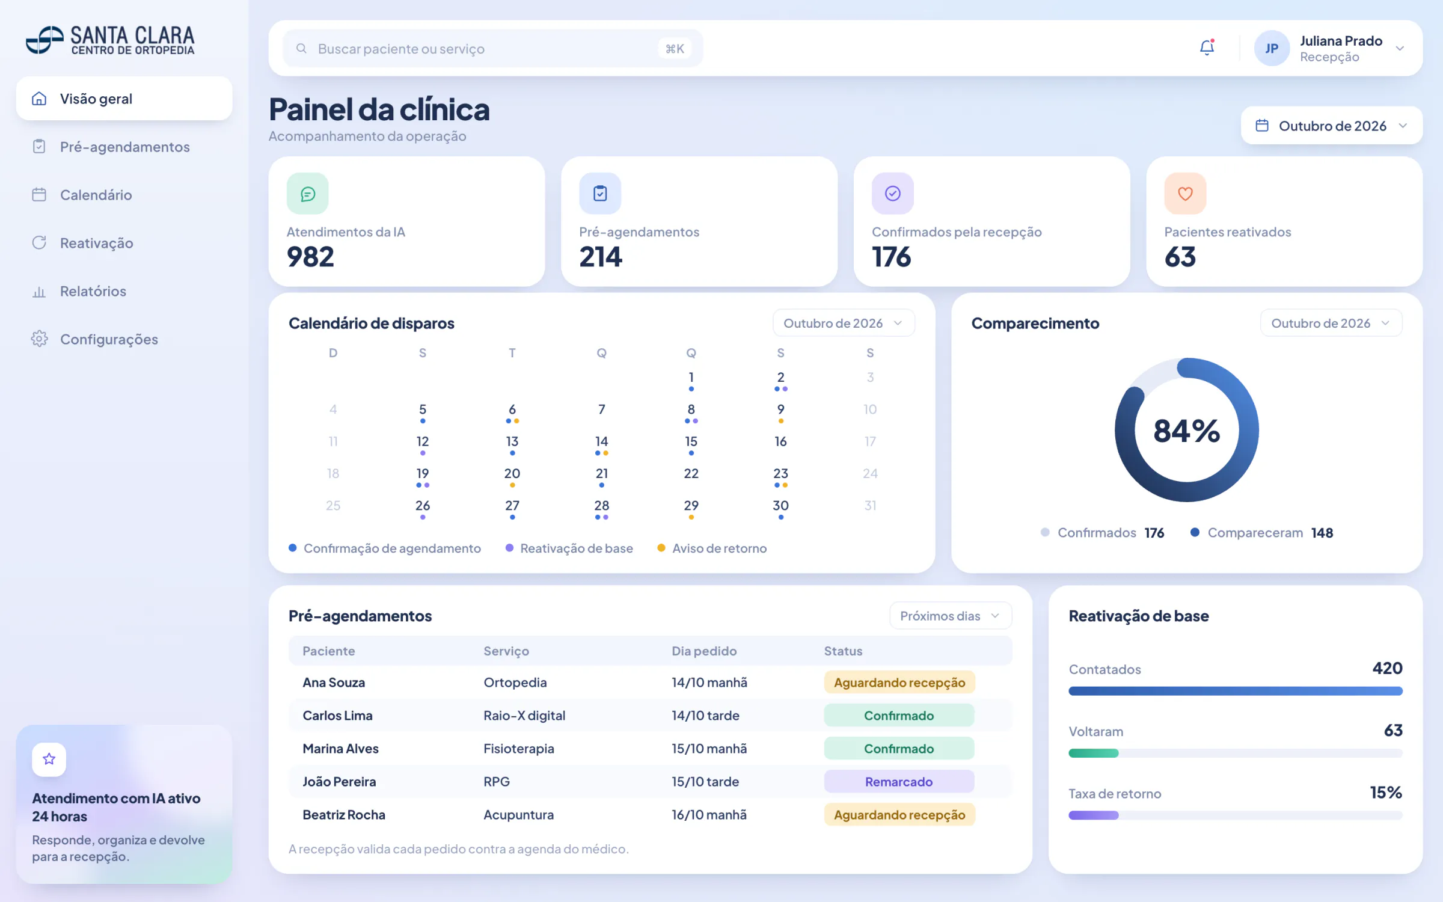Click the Voltaram progress bar
This screenshot has width=1443, height=902.
[1235, 753]
